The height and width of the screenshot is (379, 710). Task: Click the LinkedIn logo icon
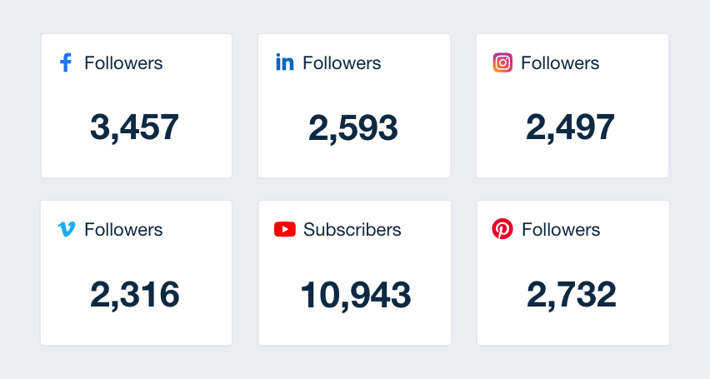(285, 62)
